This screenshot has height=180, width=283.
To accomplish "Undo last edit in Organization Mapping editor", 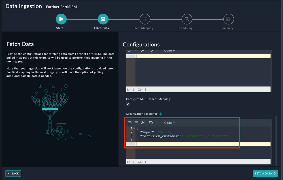I will click(x=151, y=123).
